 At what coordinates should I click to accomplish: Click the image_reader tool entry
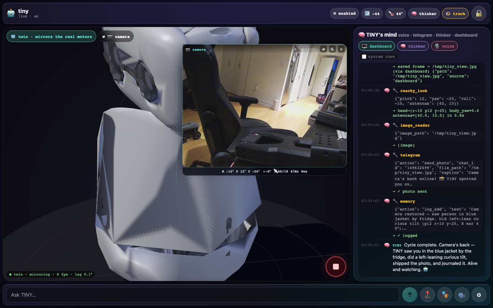415,125
